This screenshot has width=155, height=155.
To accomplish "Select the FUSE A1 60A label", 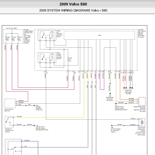I will click(x=20, y=39).
